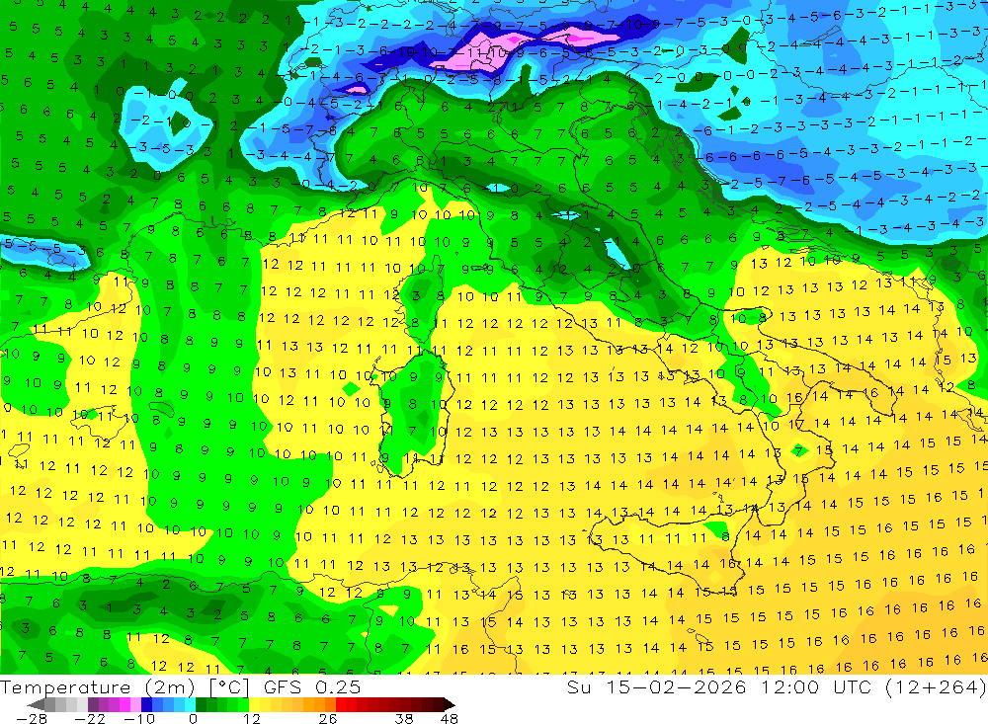Click the "Temperature (2m) [°C]" map title
Screen dimensions: 988x724
tap(124, 686)
